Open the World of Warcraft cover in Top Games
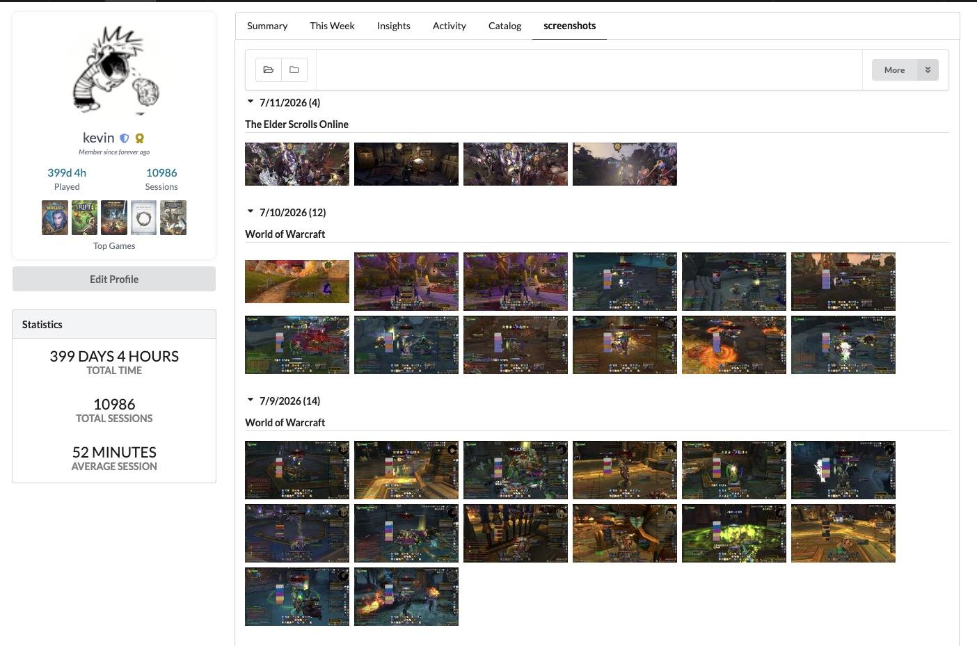 tap(55, 218)
